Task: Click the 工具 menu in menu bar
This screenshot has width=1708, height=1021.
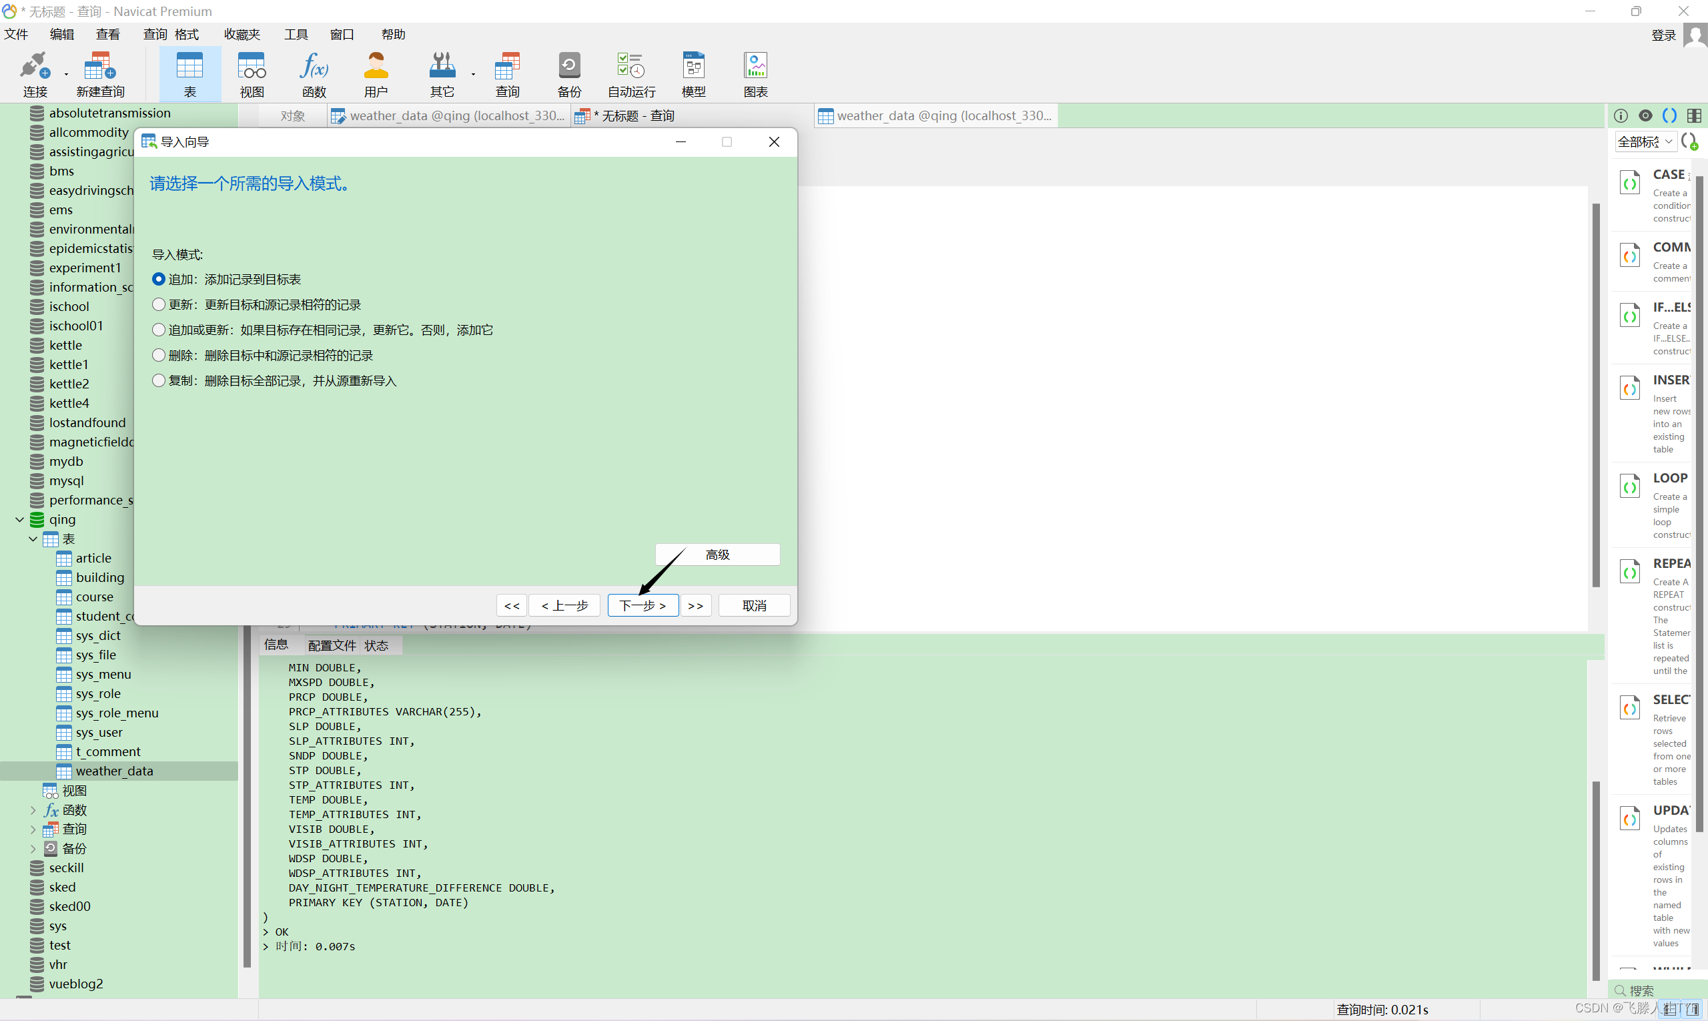Action: point(296,34)
